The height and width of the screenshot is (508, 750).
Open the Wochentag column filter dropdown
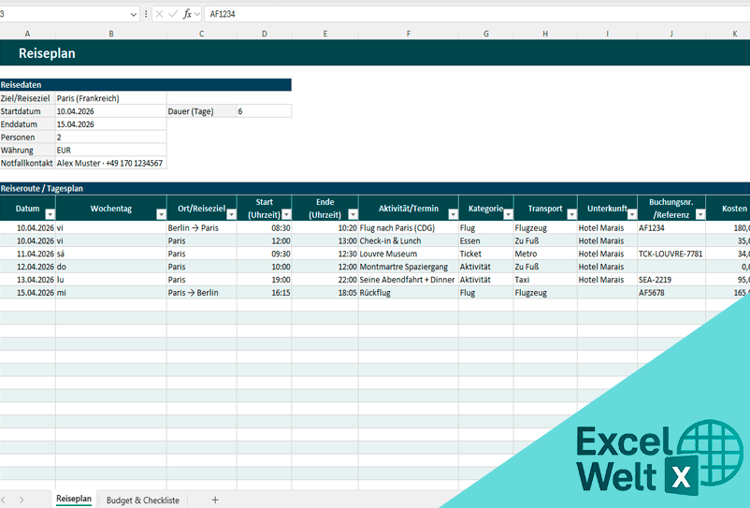click(x=160, y=214)
